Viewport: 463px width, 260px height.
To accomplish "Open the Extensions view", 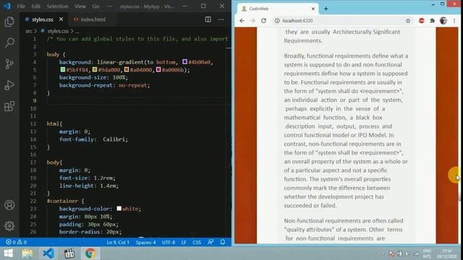I will click(x=9, y=106).
